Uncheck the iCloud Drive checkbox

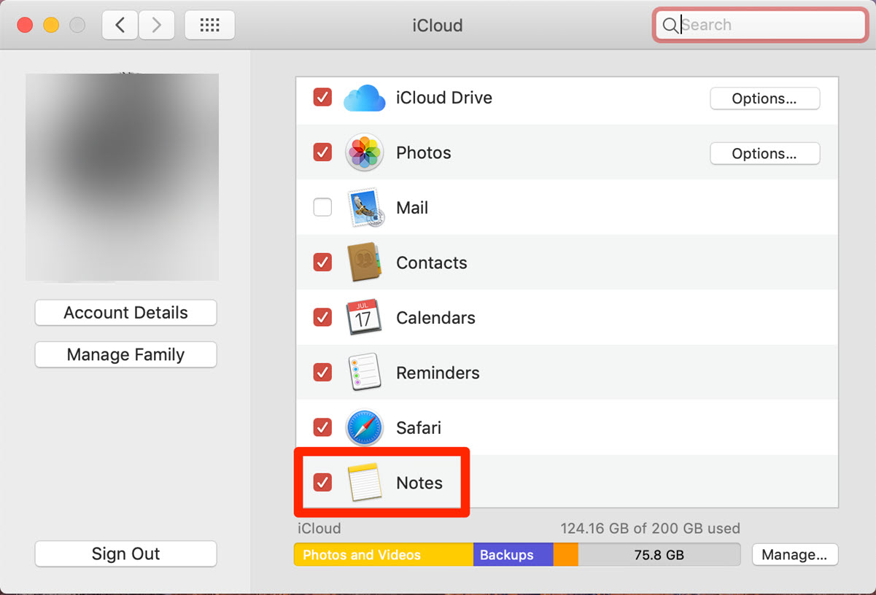322,97
